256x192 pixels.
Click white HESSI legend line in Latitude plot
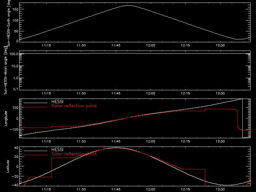pyautogui.click(x=36, y=151)
